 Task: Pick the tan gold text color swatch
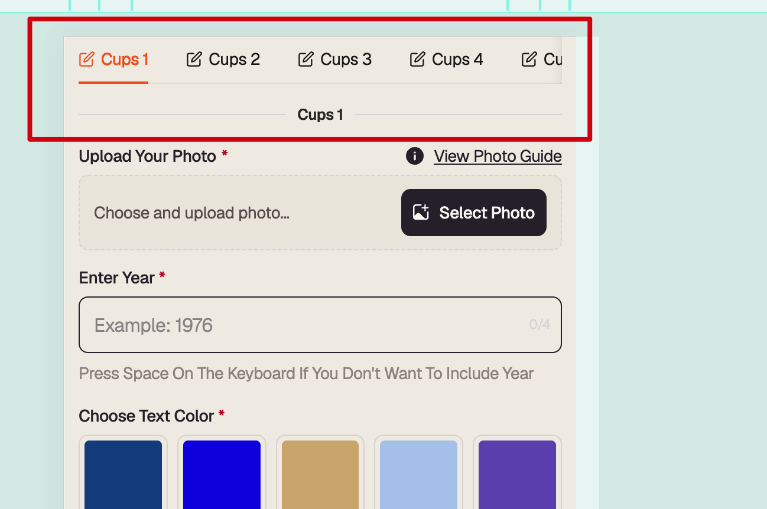(320, 474)
